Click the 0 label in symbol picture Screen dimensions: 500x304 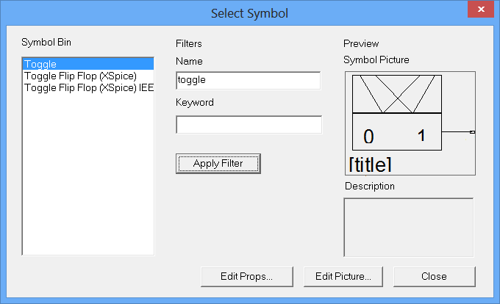coord(368,136)
